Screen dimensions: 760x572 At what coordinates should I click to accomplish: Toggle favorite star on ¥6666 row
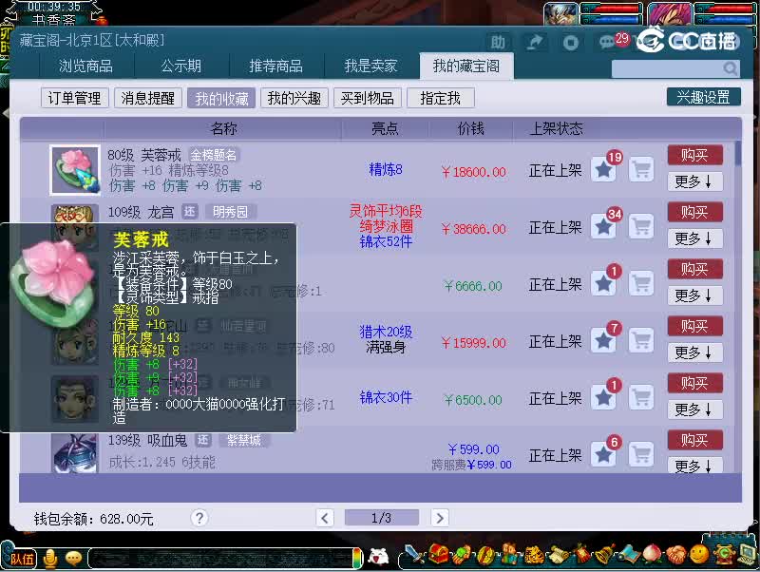pos(603,283)
